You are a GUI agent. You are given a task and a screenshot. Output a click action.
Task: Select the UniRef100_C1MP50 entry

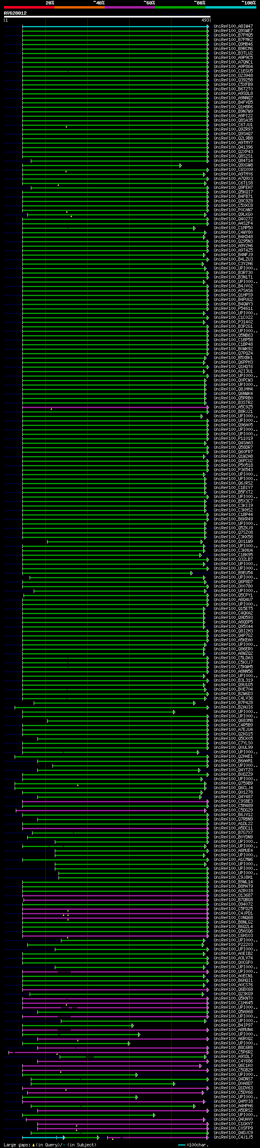pyautogui.click(x=233, y=228)
